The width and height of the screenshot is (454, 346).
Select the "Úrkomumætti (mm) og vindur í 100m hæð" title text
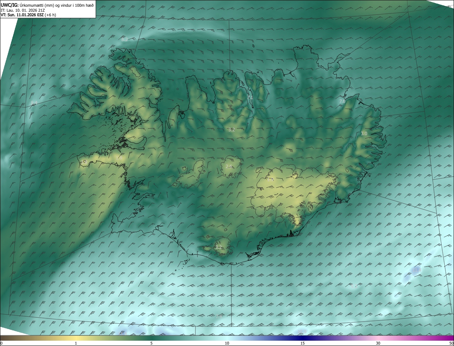[x=57, y=5]
